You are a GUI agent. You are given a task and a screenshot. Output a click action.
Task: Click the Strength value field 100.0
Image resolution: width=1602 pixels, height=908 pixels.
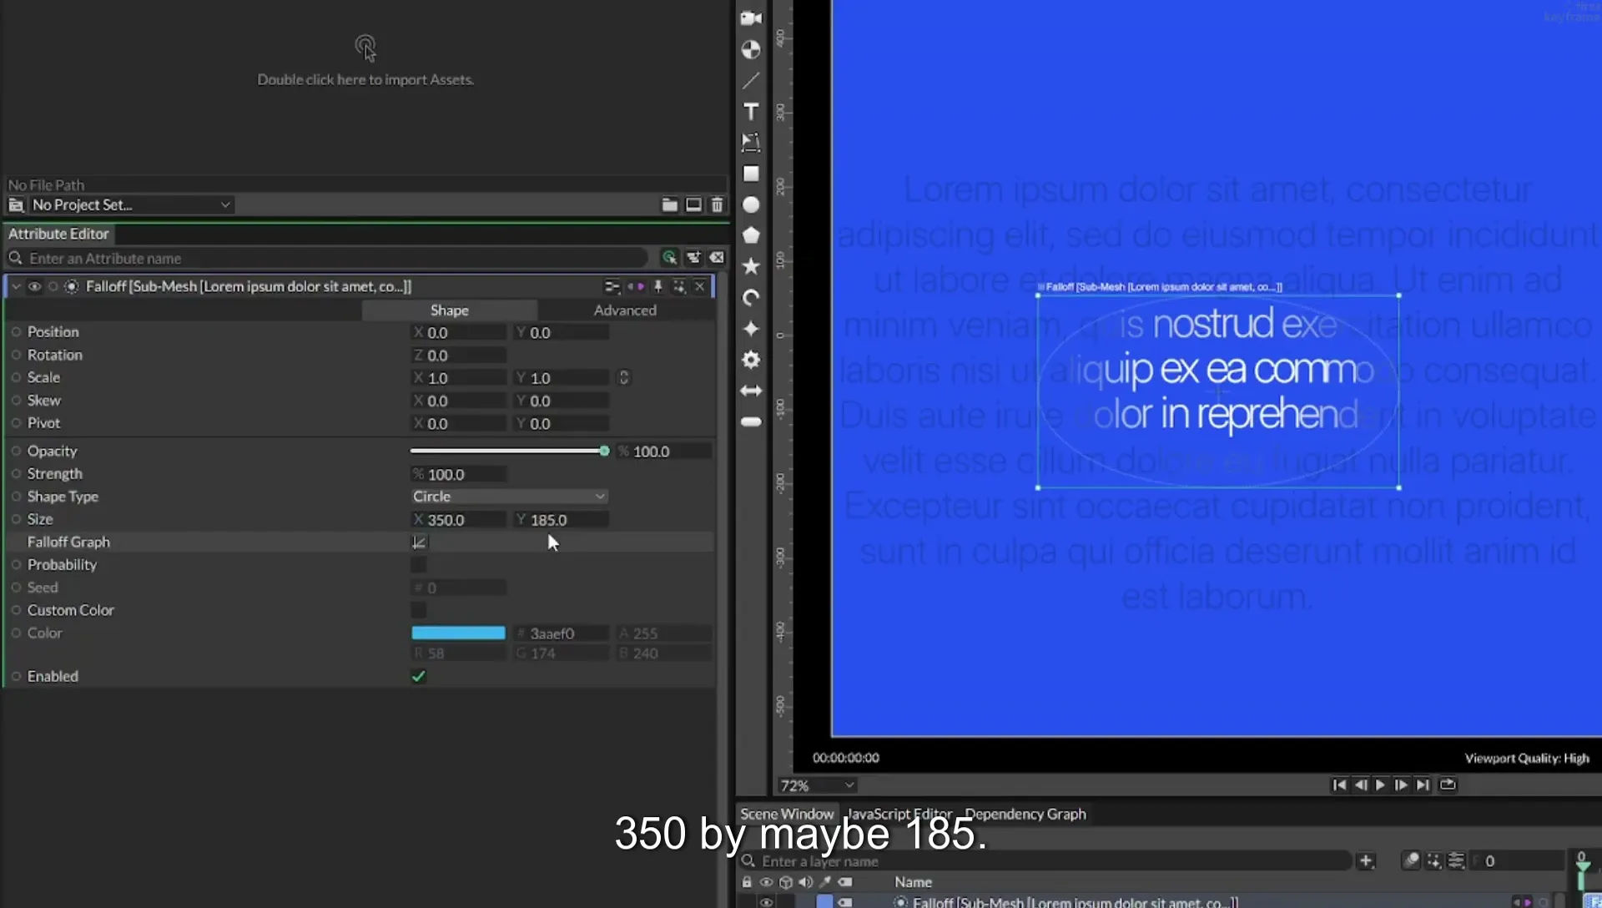pos(458,474)
